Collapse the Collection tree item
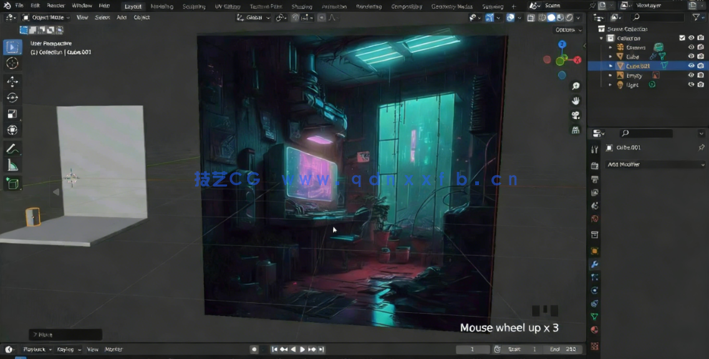The width and height of the screenshot is (709, 359). [600, 37]
